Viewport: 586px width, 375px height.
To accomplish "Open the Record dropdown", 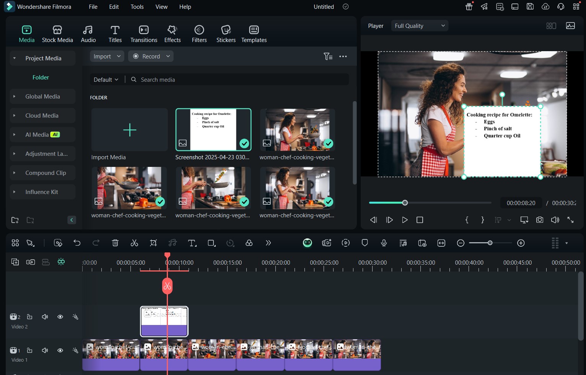I will 151,57.
